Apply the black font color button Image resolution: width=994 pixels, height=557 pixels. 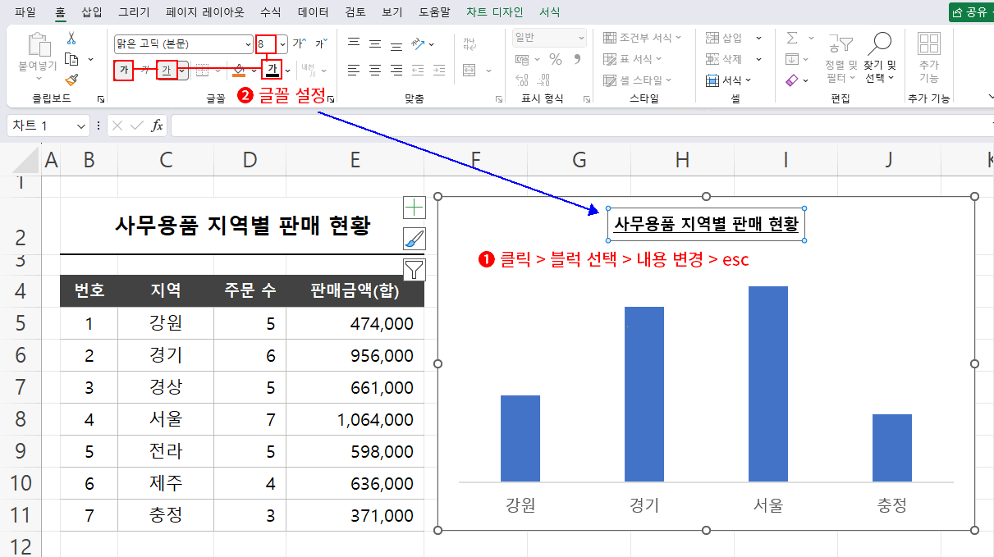click(273, 70)
